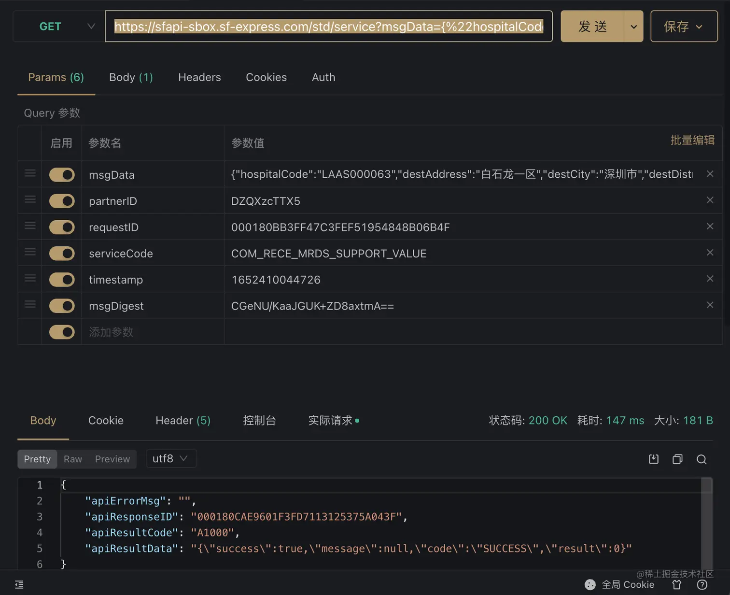Disable the msgData parameter toggle
Viewport: 730px width, 595px height.
pyautogui.click(x=62, y=175)
